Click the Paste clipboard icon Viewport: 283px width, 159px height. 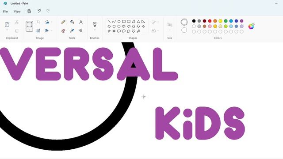pos(7,24)
